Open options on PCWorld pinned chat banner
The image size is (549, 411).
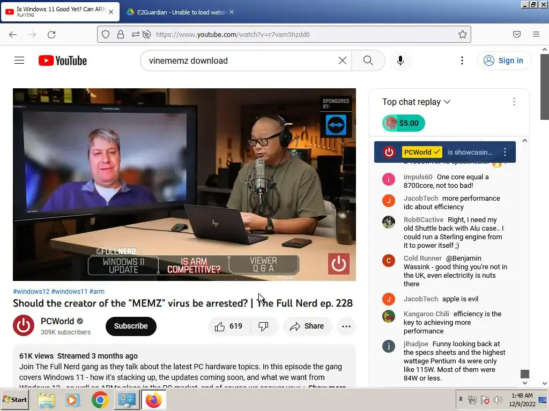click(x=505, y=152)
